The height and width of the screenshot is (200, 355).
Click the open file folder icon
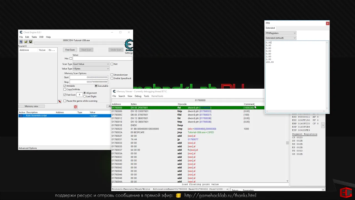tap(26, 42)
